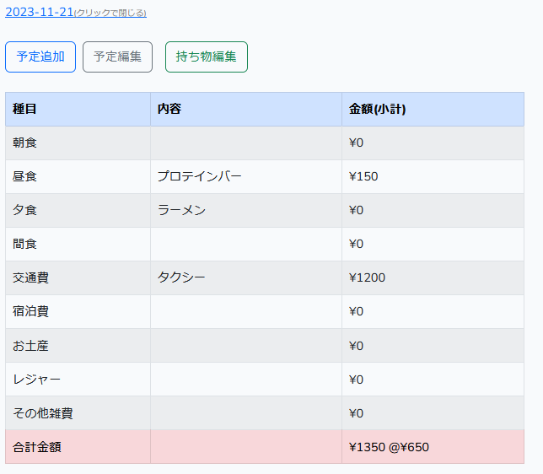Screen dimensions: 543x474
Task: Select the 朝食 row label
Action: point(25,143)
